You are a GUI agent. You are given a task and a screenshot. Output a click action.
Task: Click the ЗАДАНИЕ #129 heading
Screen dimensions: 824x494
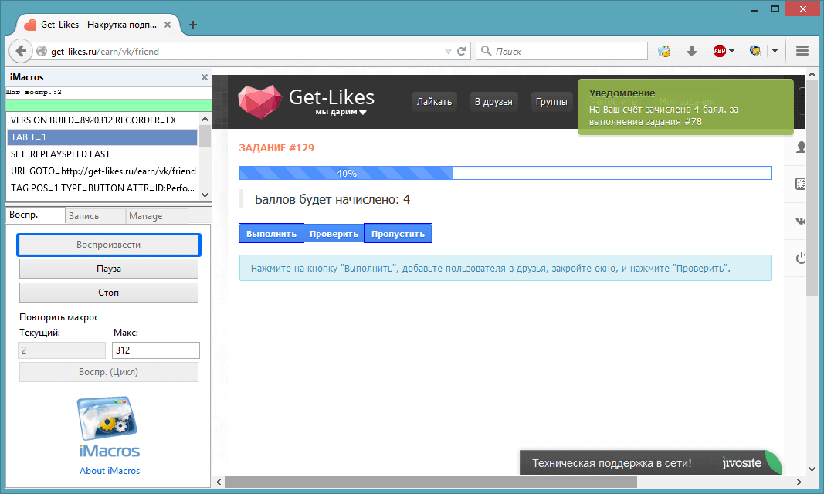point(276,148)
